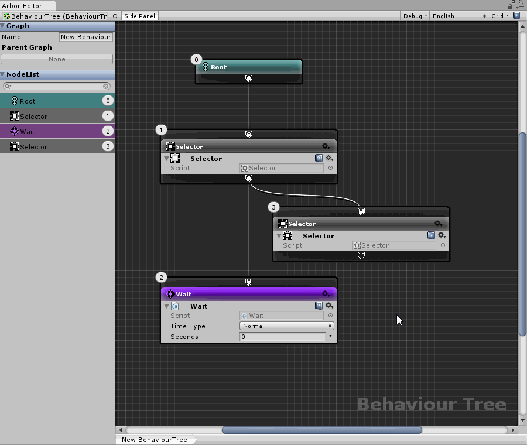Image resolution: width=527 pixels, height=445 pixels.
Task: Open help icon on Wait behaviour
Action: [319, 306]
